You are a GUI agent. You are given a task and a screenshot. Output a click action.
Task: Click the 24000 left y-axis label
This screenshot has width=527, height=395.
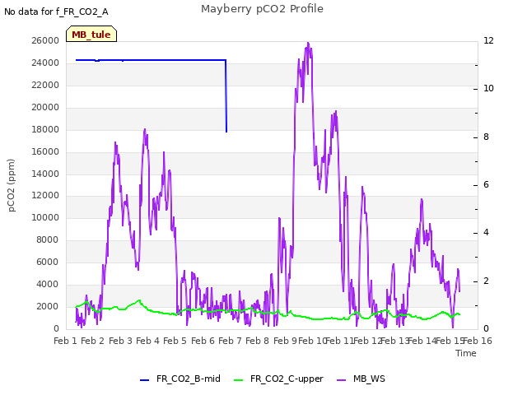(45, 63)
